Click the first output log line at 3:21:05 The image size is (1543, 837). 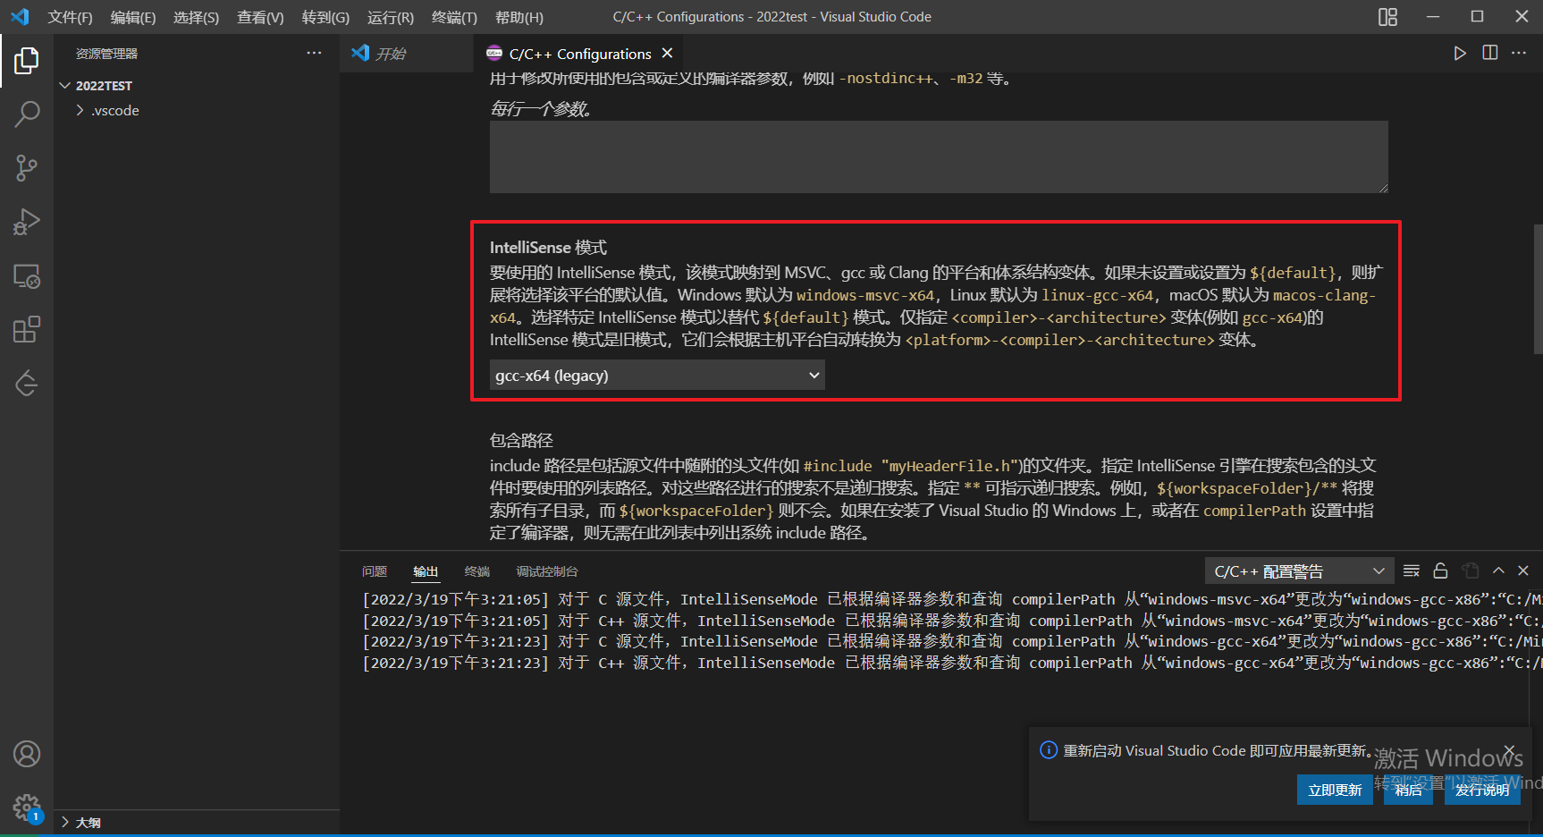tap(952, 599)
